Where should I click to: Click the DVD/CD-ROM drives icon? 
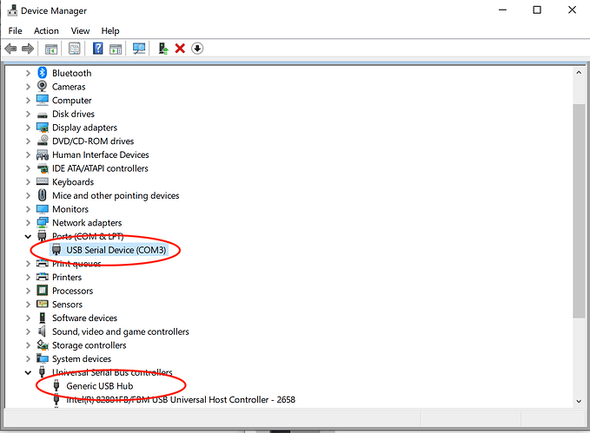coord(42,141)
